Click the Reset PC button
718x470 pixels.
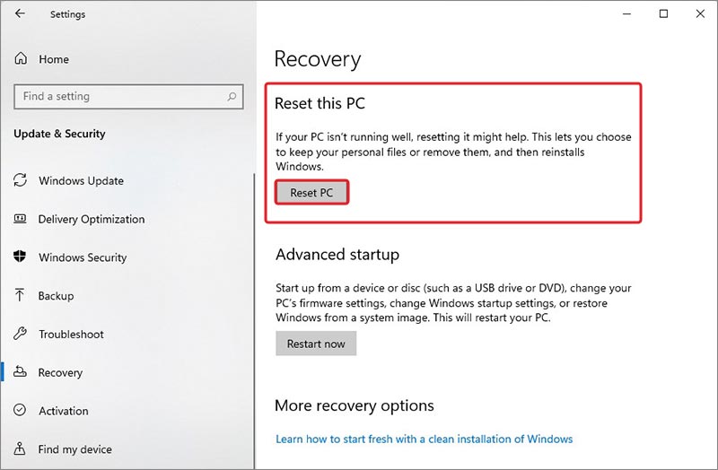[x=311, y=193]
